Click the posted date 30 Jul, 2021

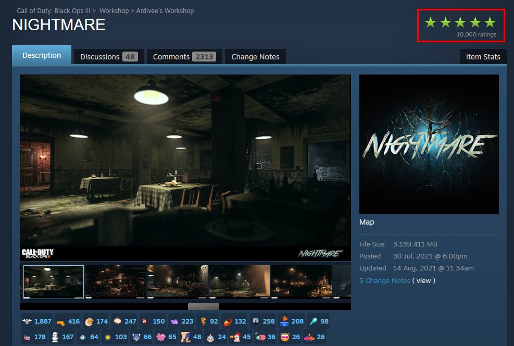click(430, 256)
